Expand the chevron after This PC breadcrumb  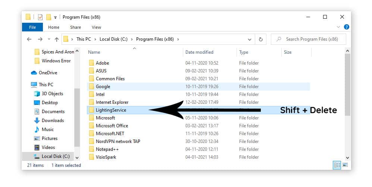tap(95, 40)
